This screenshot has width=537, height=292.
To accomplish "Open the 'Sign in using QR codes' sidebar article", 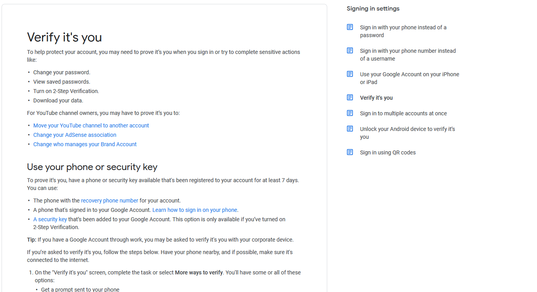I will tap(388, 152).
